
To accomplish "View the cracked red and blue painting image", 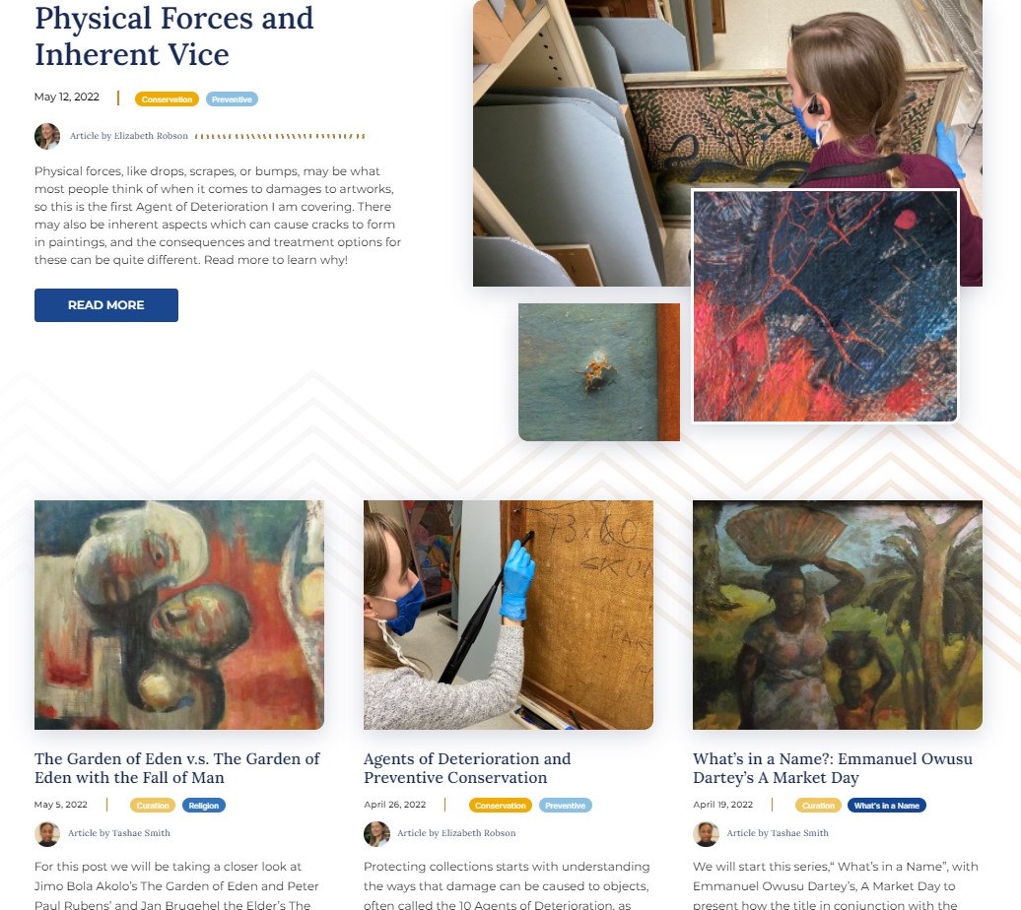I will tap(825, 306).
